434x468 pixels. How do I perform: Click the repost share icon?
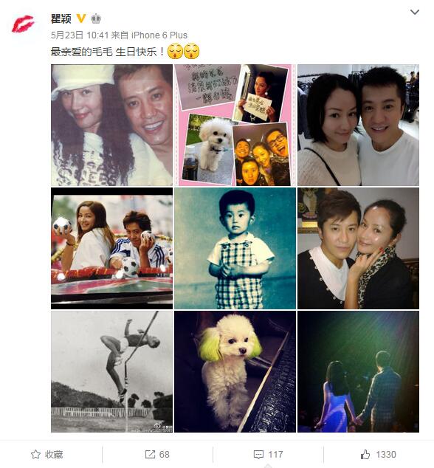(x=150, y=454)
